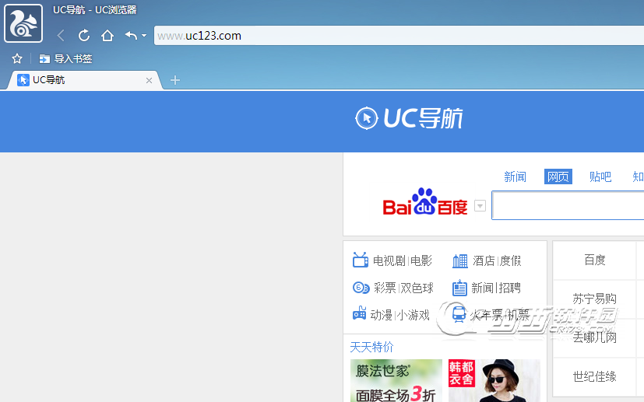The height and width of the screenshot is (402, 644).
Task: Expand the search engine dropdown arrow
Action: 480,205
